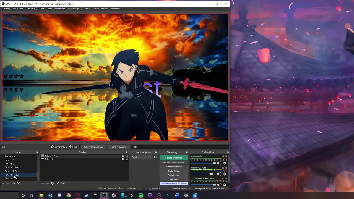This screenshot has height=199, width=354.
Task: Open Spotify from the taskbar
Action: pyautogui.click(x=141, y=195)
